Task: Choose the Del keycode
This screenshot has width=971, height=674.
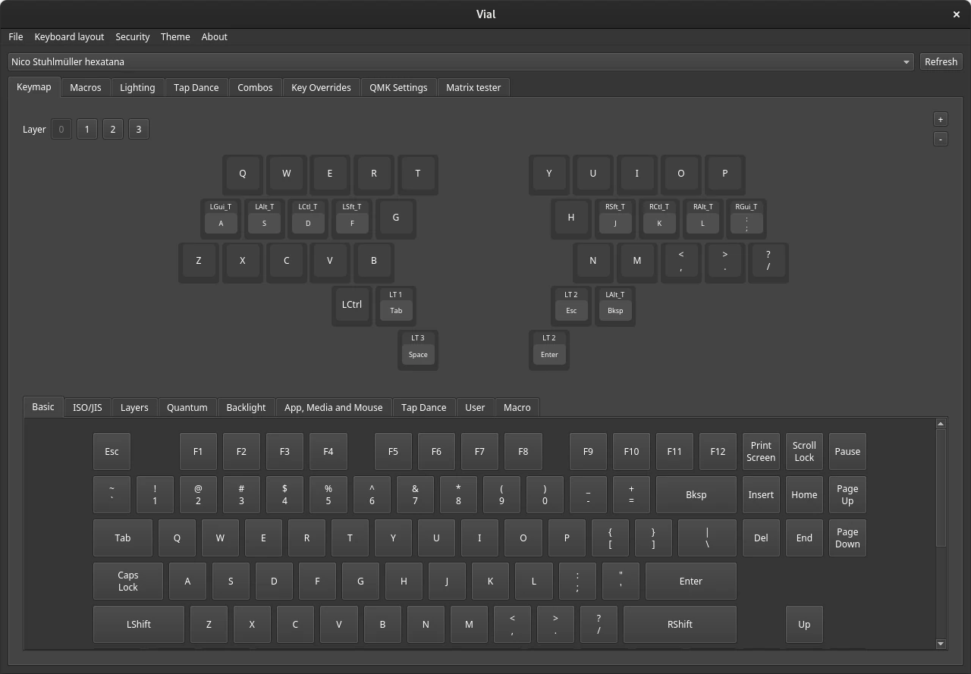Action: (x=761, y=538)
